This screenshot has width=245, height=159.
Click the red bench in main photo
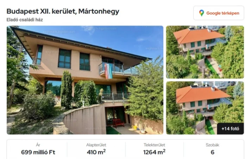click(118, 123)
